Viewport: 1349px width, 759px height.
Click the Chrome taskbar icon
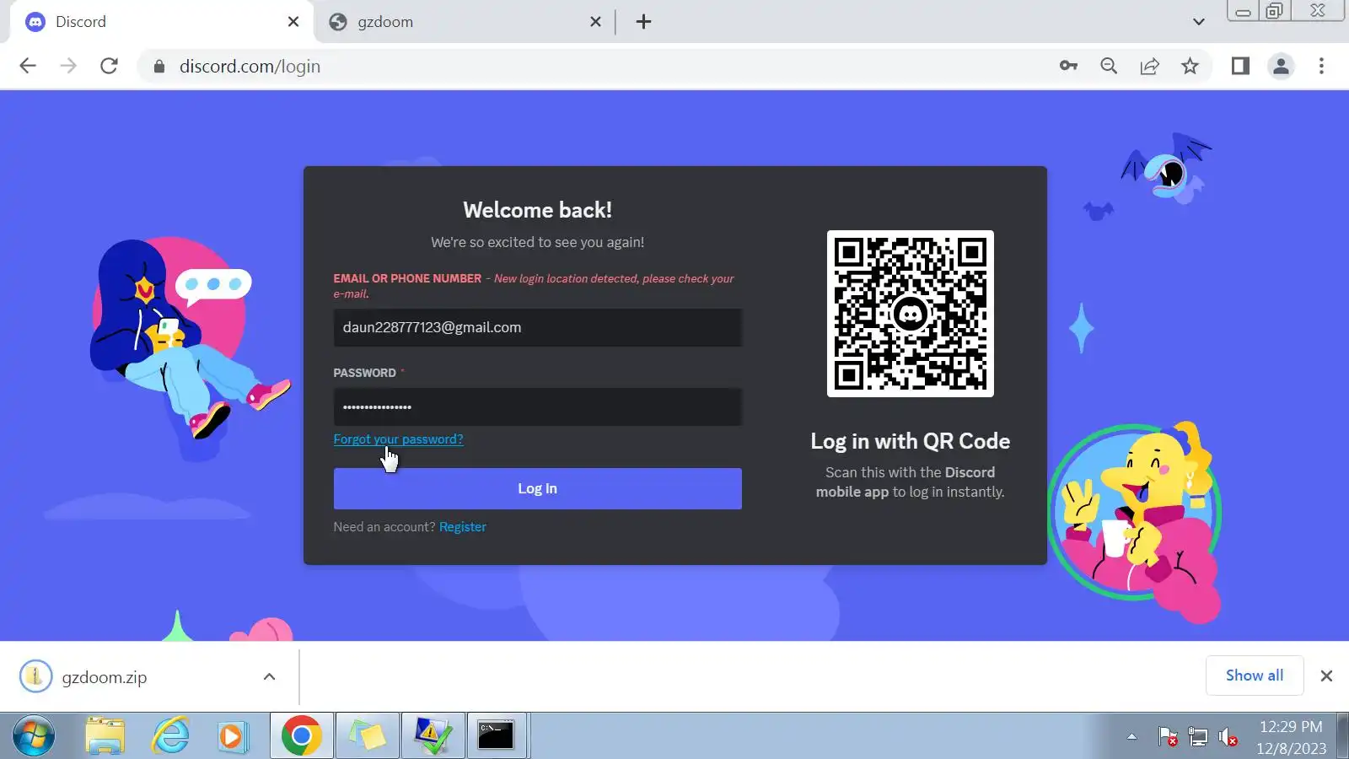(x=302, y=736)
